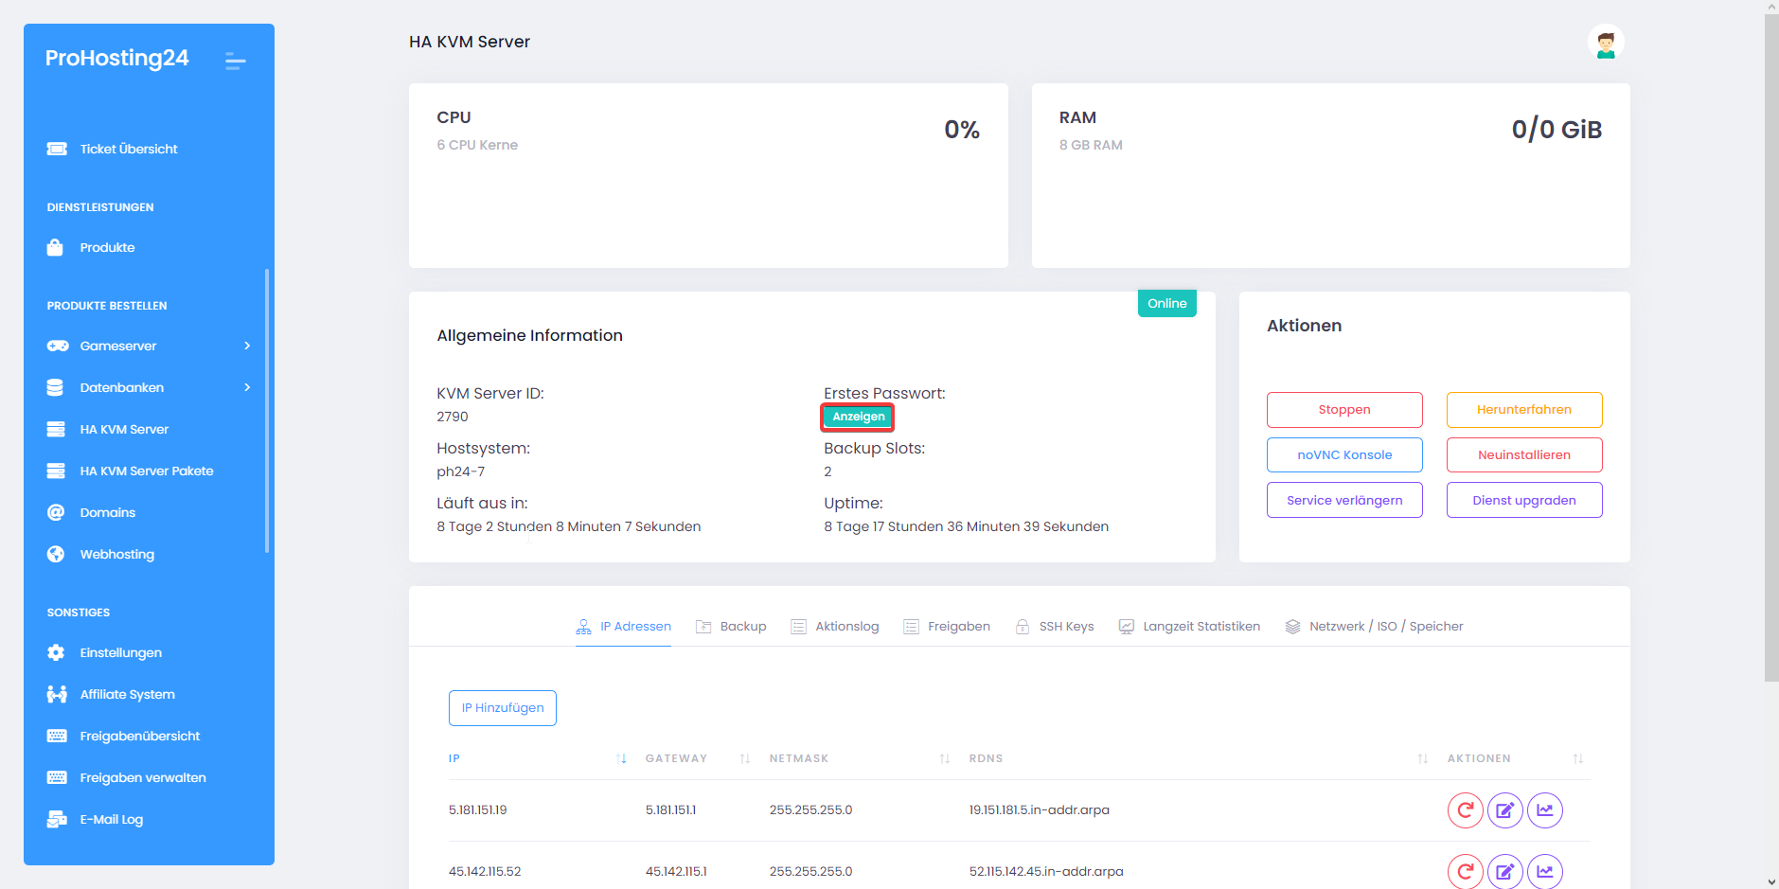Open Webhosting globe icon in sidebar
The width and height of the screenshot is (1779, 889).
coord(56,554)
